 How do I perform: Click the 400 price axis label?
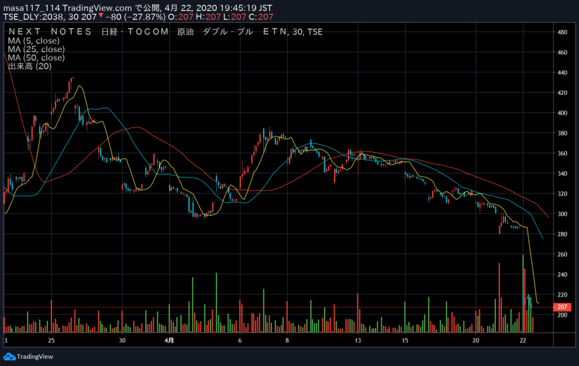tap(562, 113)
